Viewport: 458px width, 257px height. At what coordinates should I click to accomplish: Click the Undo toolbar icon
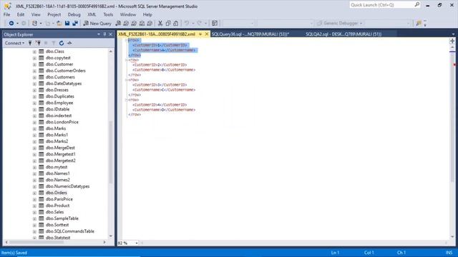pos(186,24)
